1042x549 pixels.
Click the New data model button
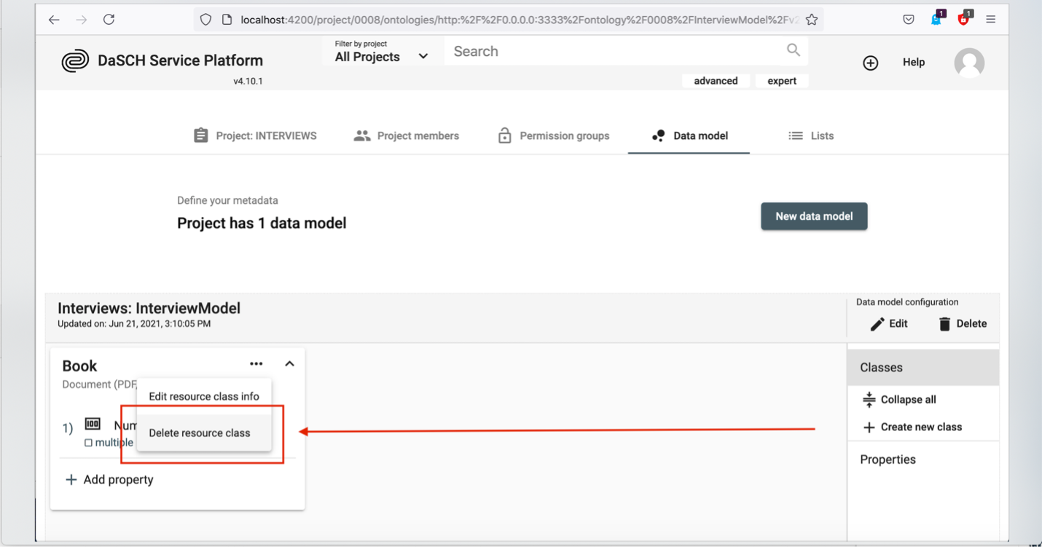coord(814,216)
